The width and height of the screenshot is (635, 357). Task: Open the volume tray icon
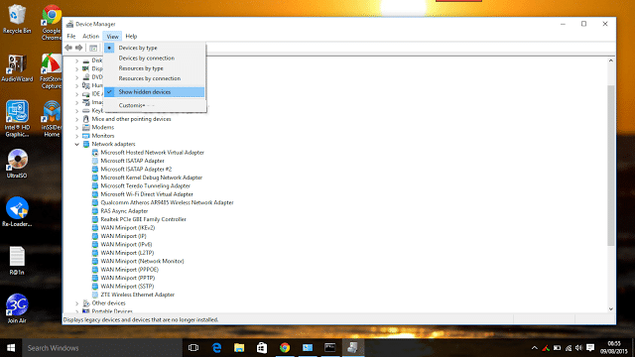[x=578, y=348]
